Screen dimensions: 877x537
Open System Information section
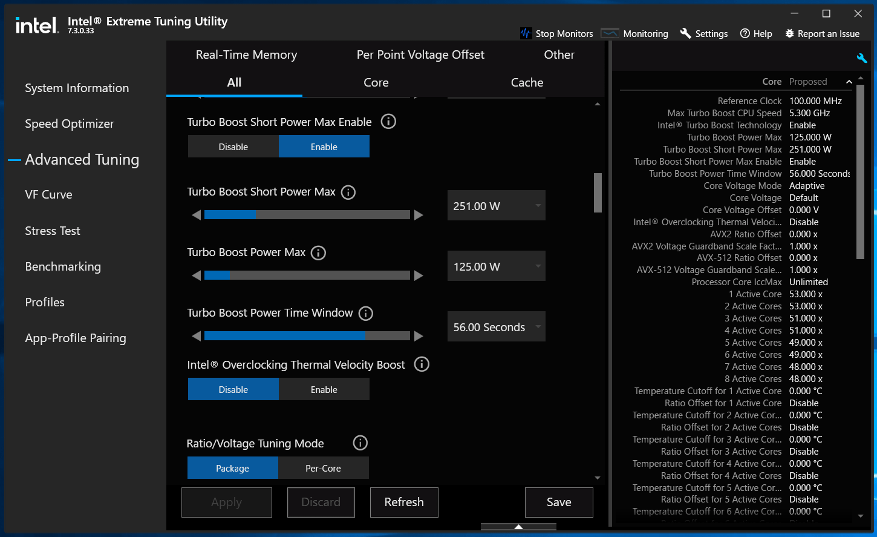77,88
